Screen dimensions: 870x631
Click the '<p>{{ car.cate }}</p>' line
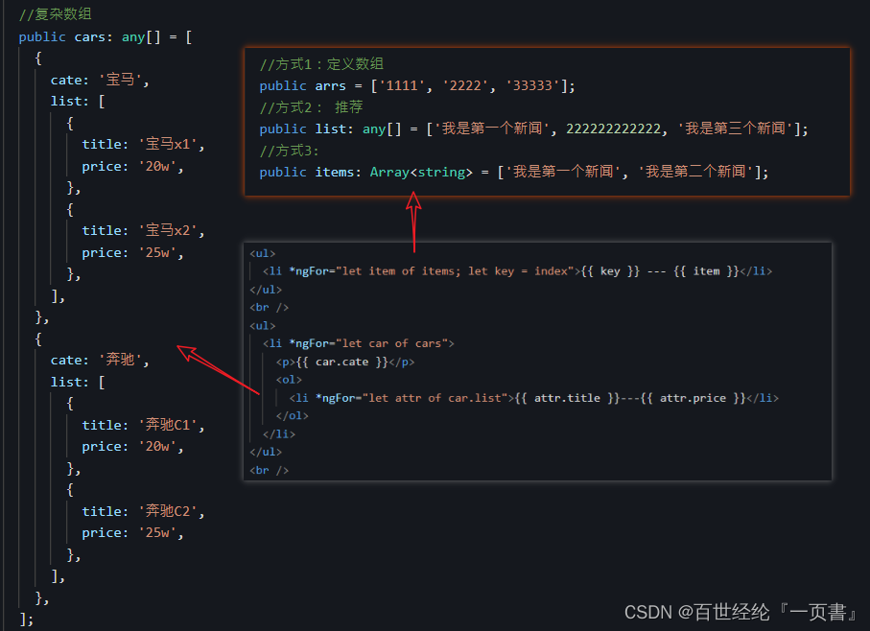coord(345,362)
